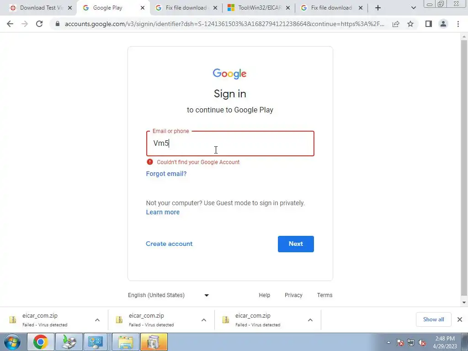Go back with the browser back arrow
Screen dimensions: 468x351
10,24
